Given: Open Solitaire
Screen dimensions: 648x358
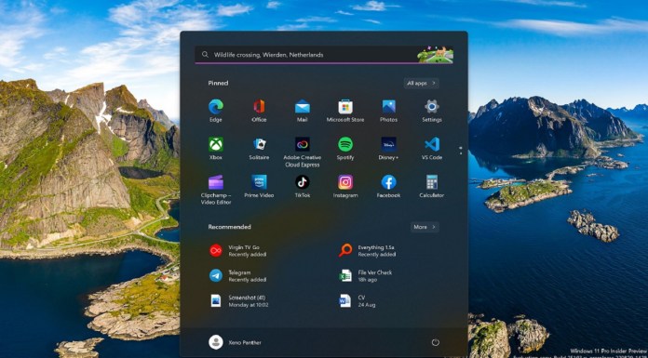Looking at the screenshot, I should (x=259, y=149).
